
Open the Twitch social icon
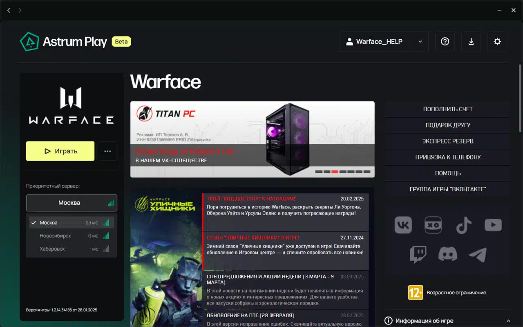click(418, 254)
